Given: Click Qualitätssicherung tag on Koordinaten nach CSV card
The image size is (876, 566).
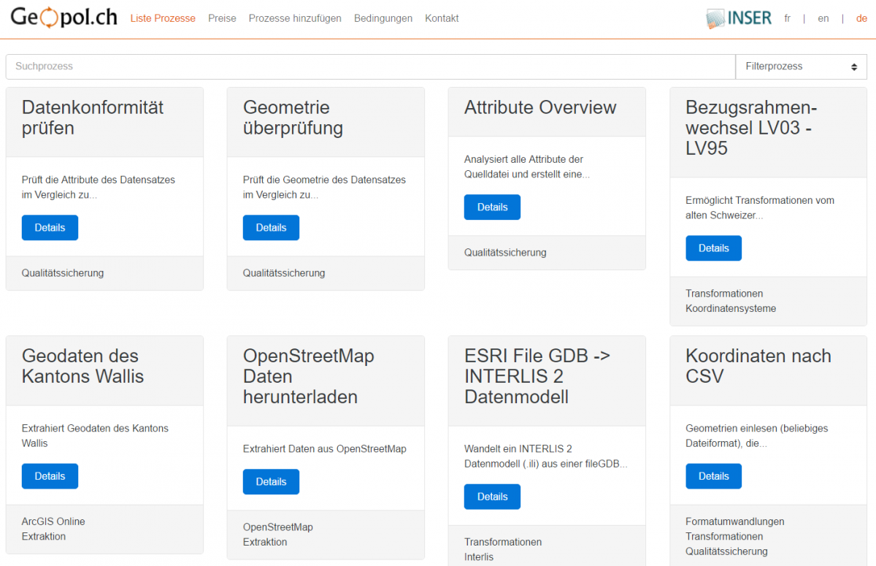Looking at the screenshot, I should pos(726,551).
